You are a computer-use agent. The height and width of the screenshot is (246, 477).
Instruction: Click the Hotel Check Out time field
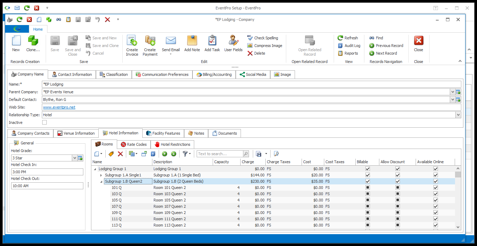click(x=47, y=186)
